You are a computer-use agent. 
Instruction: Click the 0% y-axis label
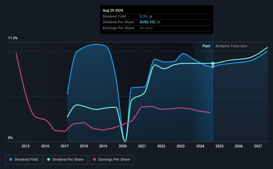click(10, 138)
